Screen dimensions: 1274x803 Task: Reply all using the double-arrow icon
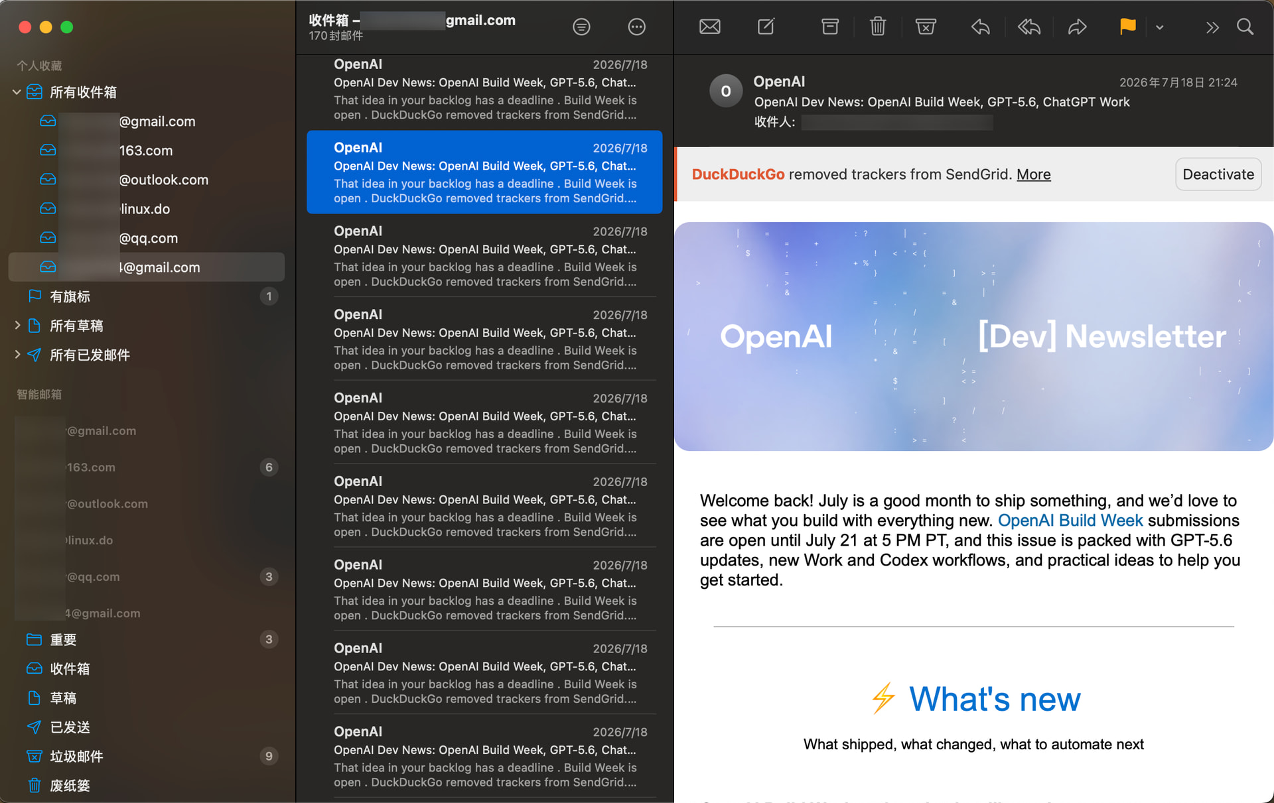(1029, 27)
